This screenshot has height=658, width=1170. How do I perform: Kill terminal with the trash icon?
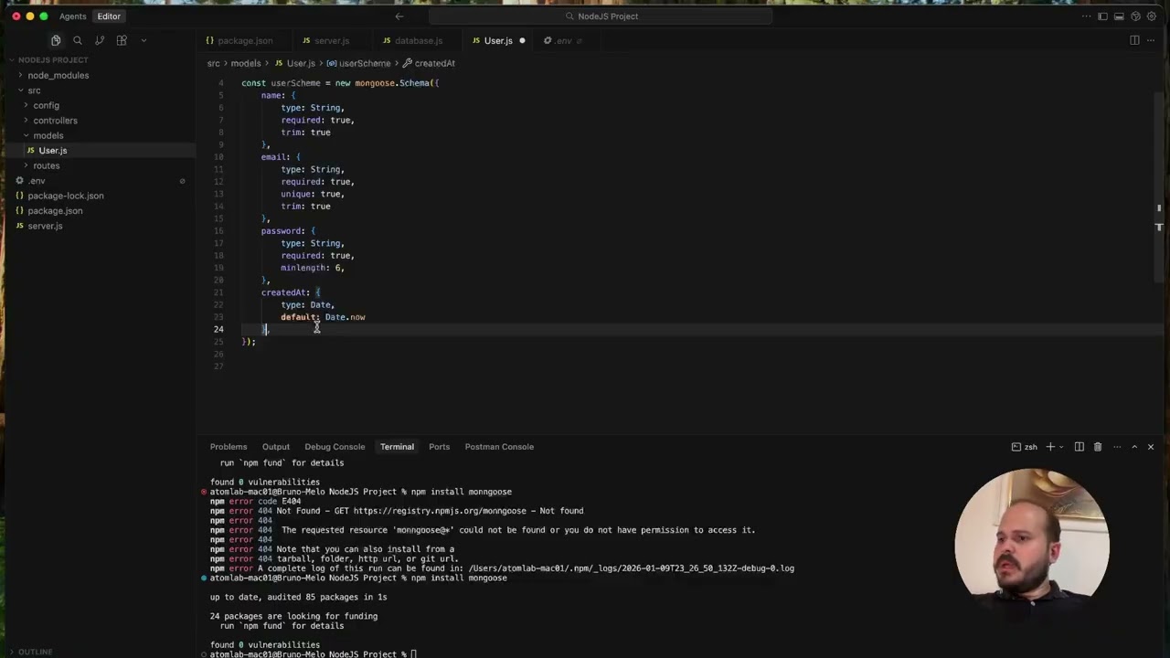(x=1098, y=447)
